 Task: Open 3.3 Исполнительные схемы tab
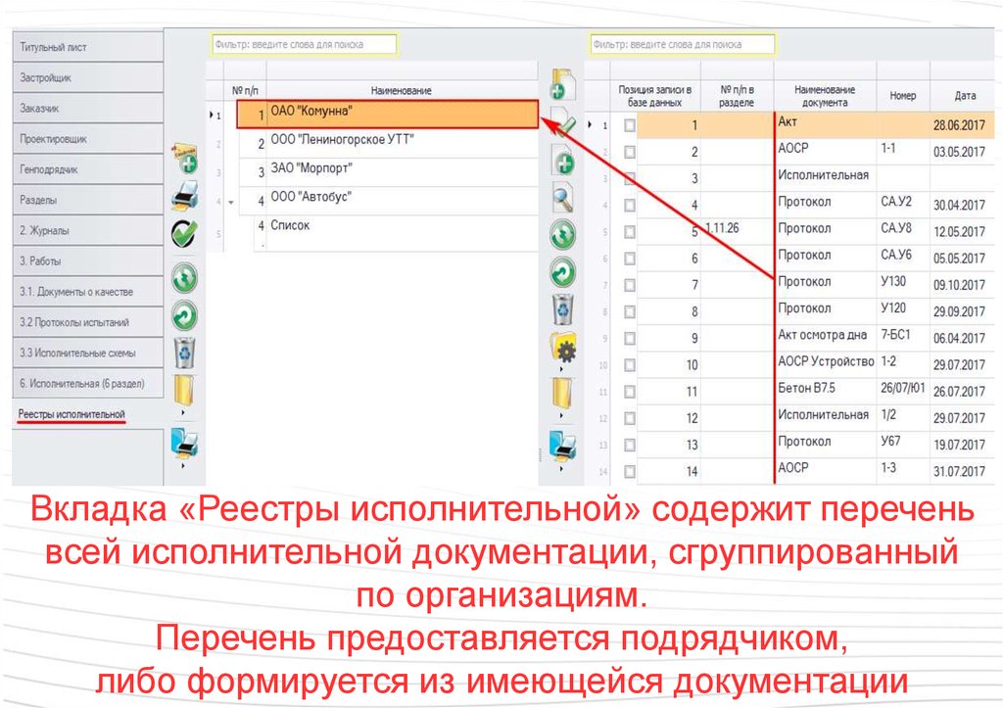coord(88,354)
